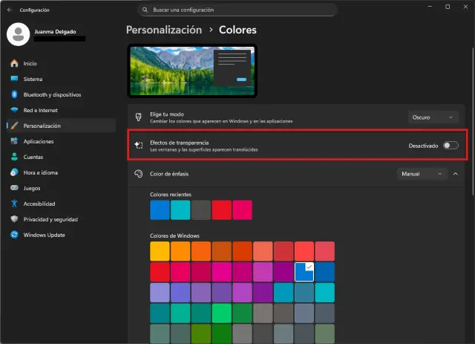Open Inicio from the sidebar
The width and height of the screenshot is (475, 344).
(x=30, y=63)
